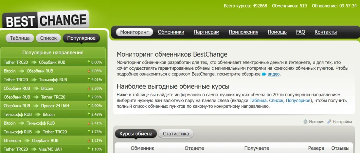Click the Обновление: 09:57:34 timestamp
The height and width of the screenshot is (153, 360).
tap(334, 6)
